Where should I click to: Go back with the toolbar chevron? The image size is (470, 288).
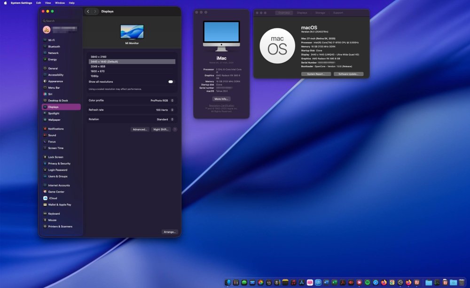click(x=88, y=11)
